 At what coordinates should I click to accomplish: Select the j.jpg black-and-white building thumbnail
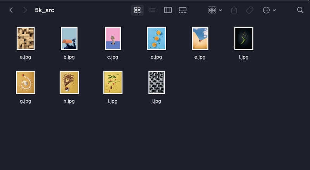(157, 82)
